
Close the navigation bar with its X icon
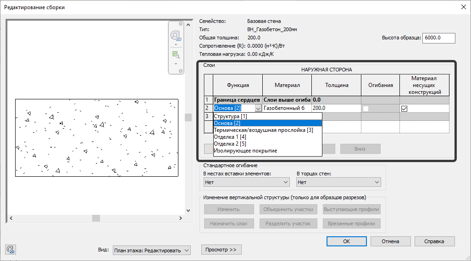181,24
